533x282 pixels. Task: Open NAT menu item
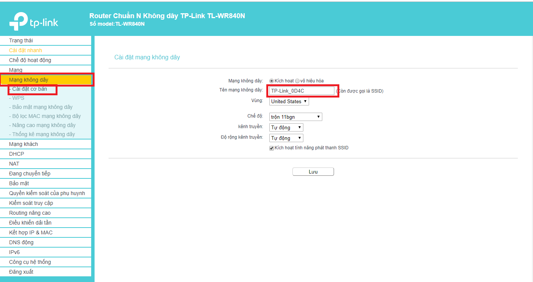tap(46, 164)
